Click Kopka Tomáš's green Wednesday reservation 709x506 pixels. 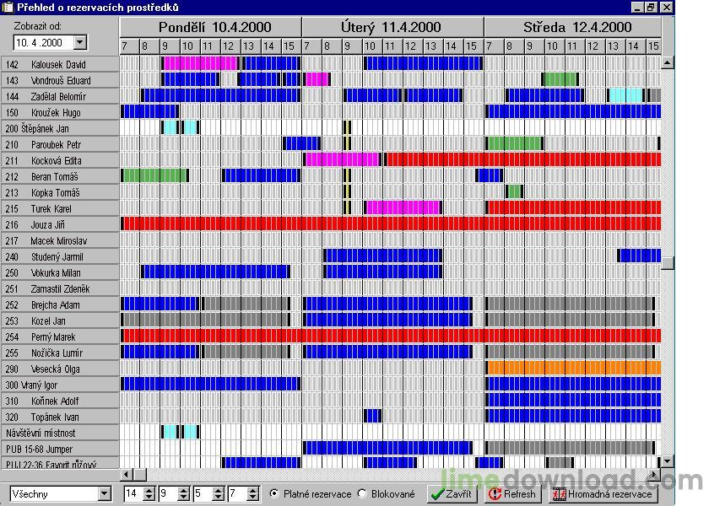[x=515, y=191]
